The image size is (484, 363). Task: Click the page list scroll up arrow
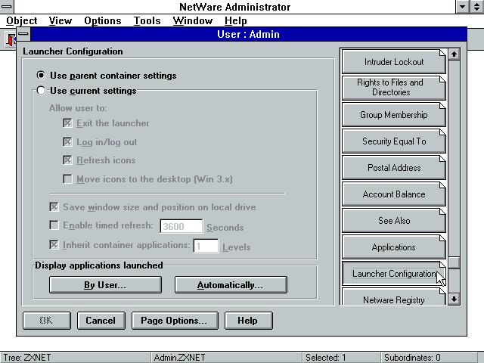click(x=454, y=54)
